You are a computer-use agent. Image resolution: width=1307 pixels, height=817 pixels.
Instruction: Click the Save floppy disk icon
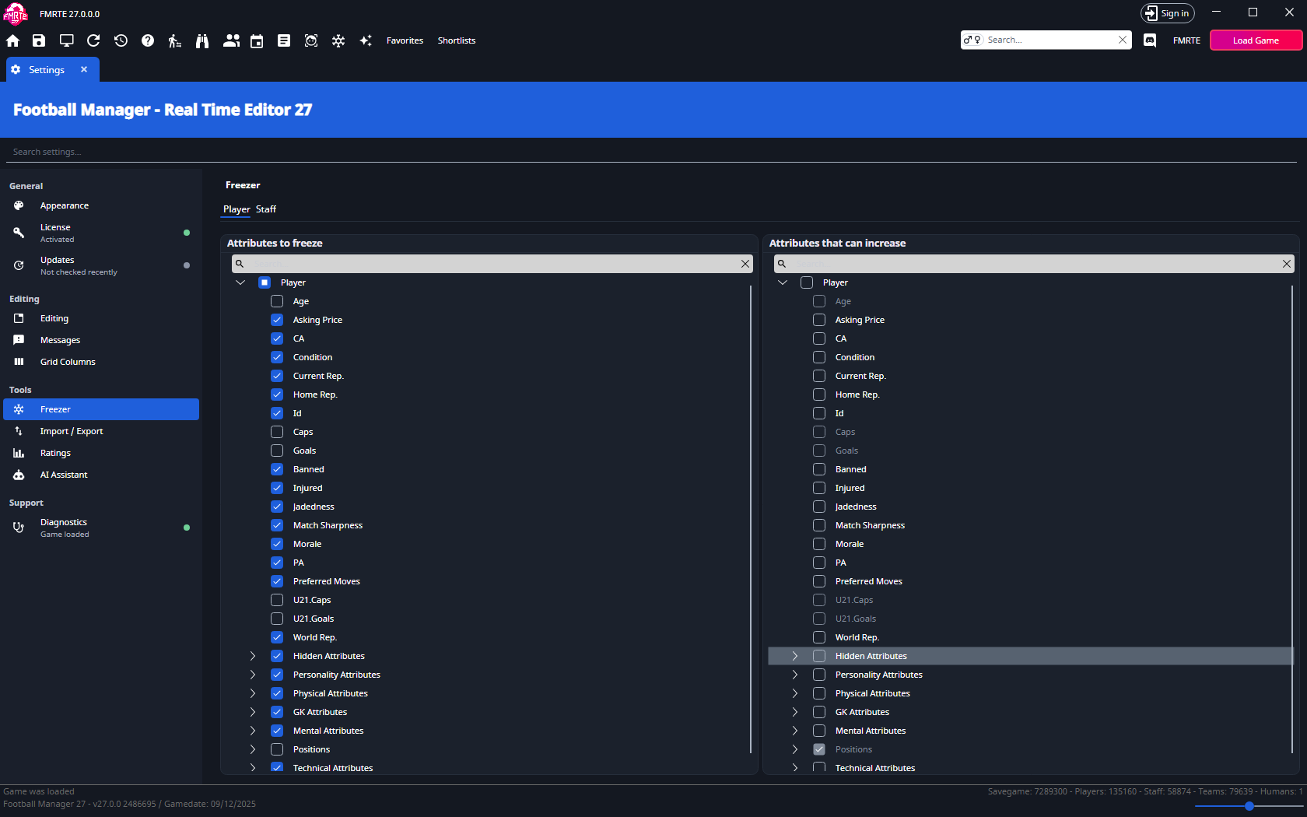tap(39, 40)
